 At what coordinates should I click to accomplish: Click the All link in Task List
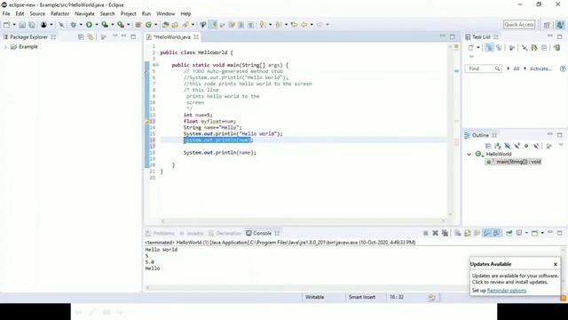[x=517, y=68]
